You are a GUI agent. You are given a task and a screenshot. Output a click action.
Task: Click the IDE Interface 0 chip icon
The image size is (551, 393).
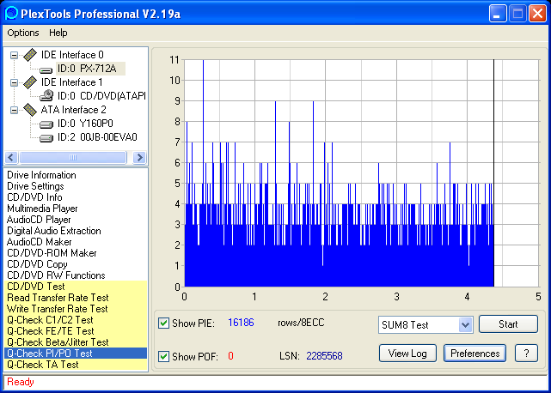pyautogui.click(x=30, y=55)
